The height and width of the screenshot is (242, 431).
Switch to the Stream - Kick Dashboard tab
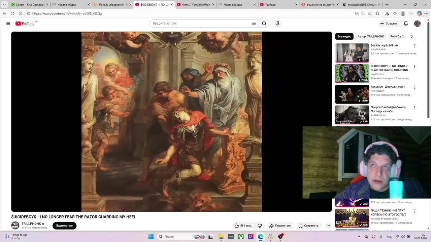pyautogui.click(x=29, y=5)
